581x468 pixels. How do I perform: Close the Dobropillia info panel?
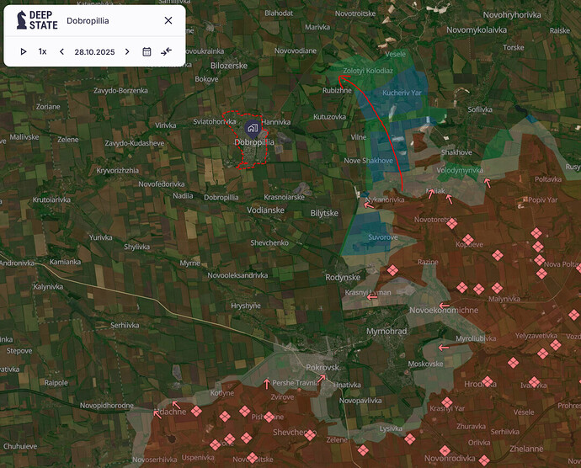(168, 20)
